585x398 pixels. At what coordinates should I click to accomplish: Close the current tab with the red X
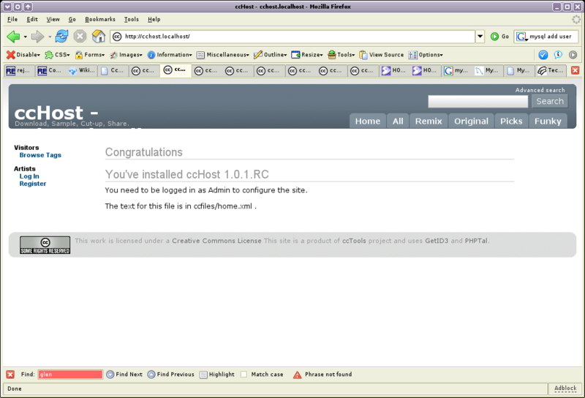[x=575, y=70]
